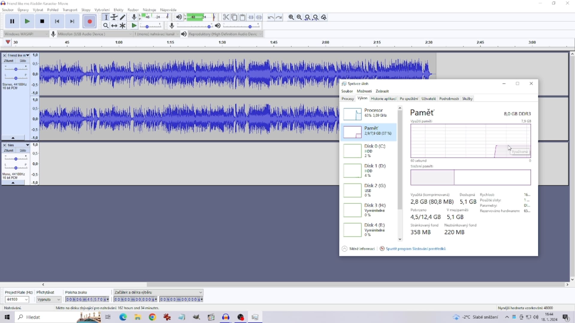Click the Time Shift tool
575x323 pixels.
click(x=114, y=26)
